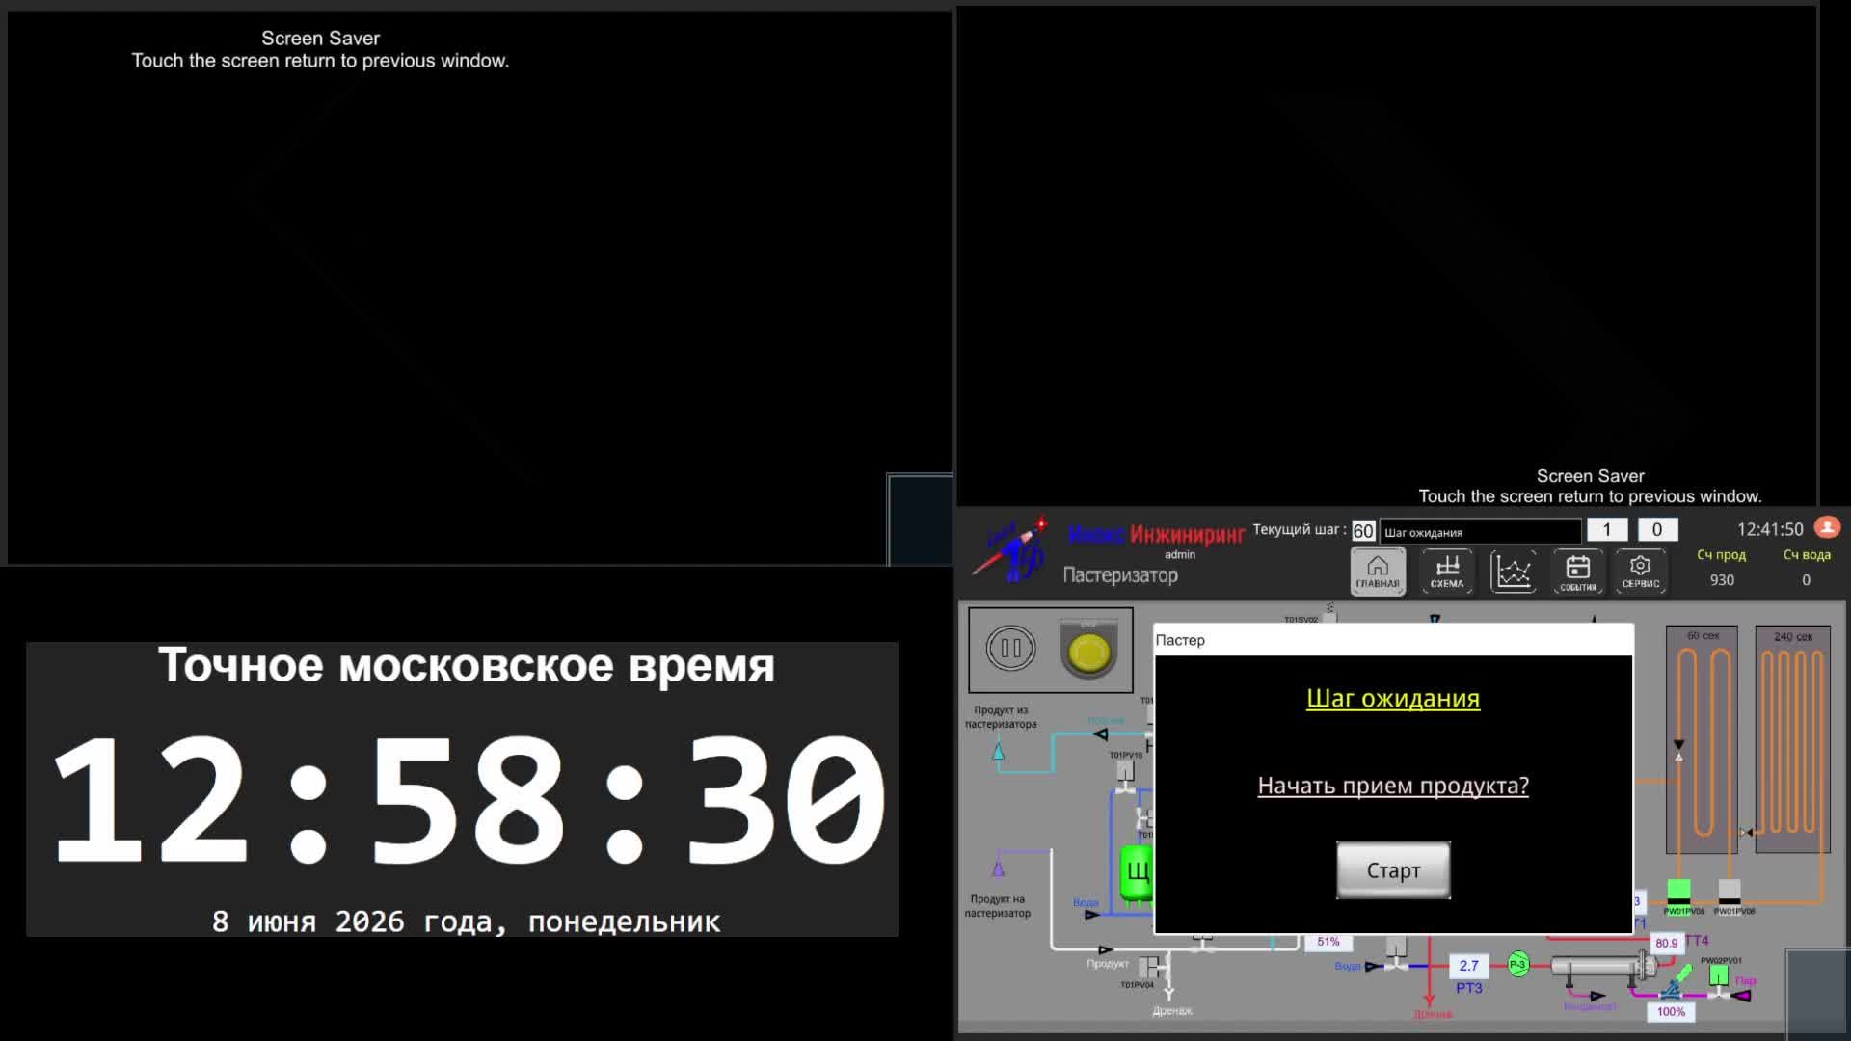The image size is (1851, 1041).
Task: Click the Начать прием продукта? prompt
Action: coord(1393,786)
